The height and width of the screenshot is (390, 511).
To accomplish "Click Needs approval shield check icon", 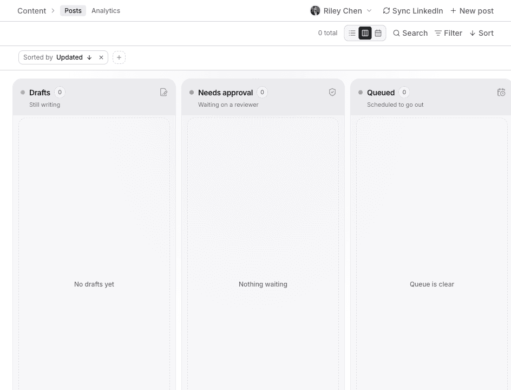I will [x=332, y=92].
